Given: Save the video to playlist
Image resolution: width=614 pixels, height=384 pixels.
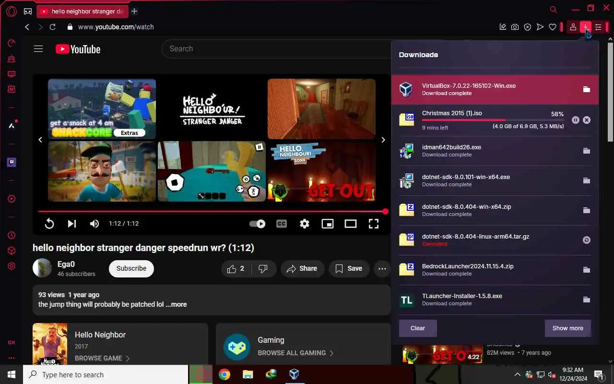Looking at the screenshot, I should point(349,269).
